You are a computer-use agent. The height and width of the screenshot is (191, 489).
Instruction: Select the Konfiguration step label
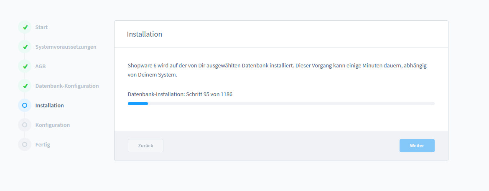[53, 125]
